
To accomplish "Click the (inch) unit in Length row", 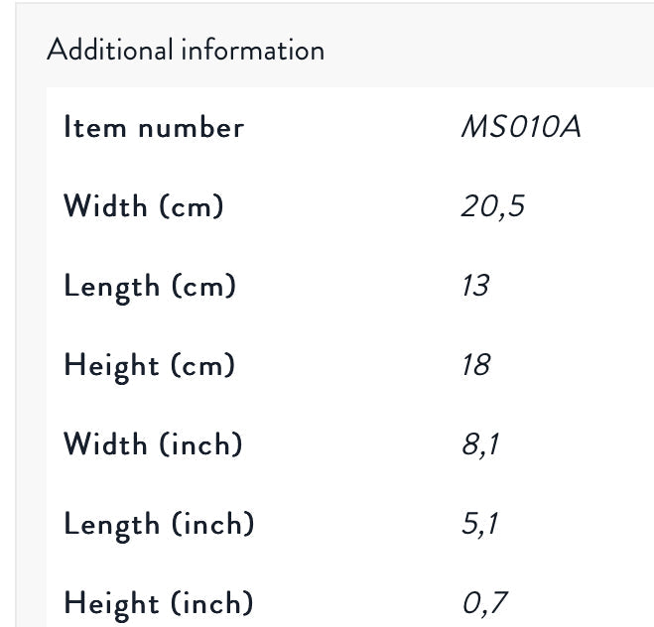I will 213,523.
